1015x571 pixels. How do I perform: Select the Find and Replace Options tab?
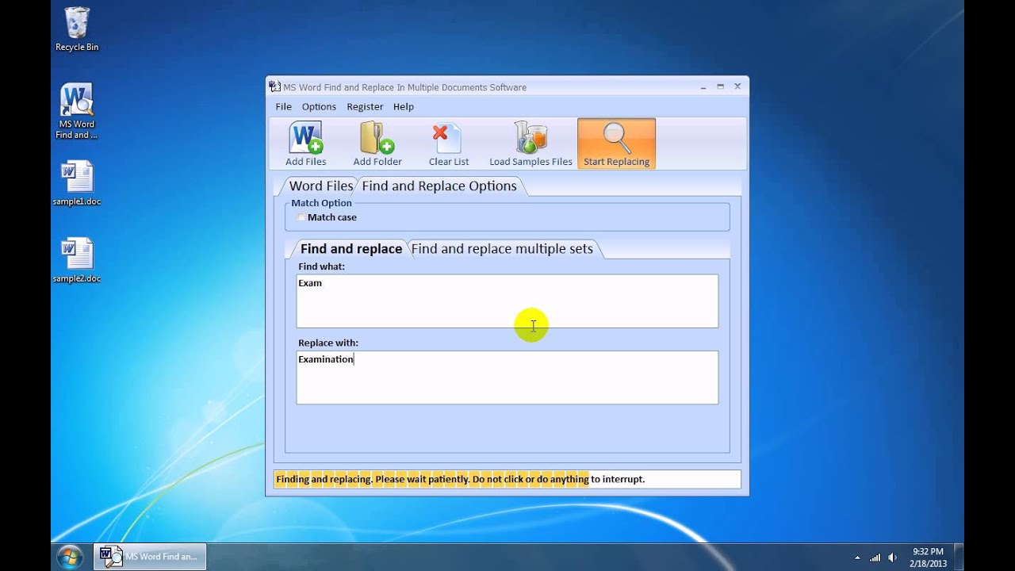pyautogui.click(x=439, y=186)
